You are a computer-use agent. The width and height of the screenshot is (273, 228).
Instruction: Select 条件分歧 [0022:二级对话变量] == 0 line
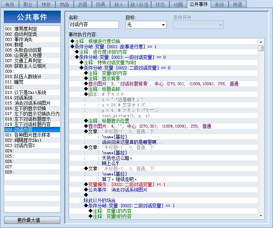coord(163,68)
